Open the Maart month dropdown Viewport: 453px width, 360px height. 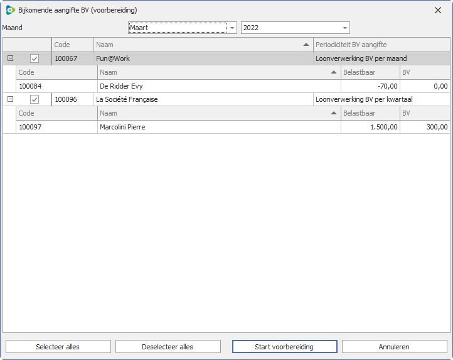click(x=232, y=28)
